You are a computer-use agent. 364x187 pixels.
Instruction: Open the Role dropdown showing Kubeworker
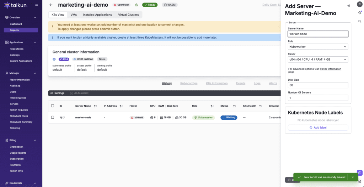318,47
